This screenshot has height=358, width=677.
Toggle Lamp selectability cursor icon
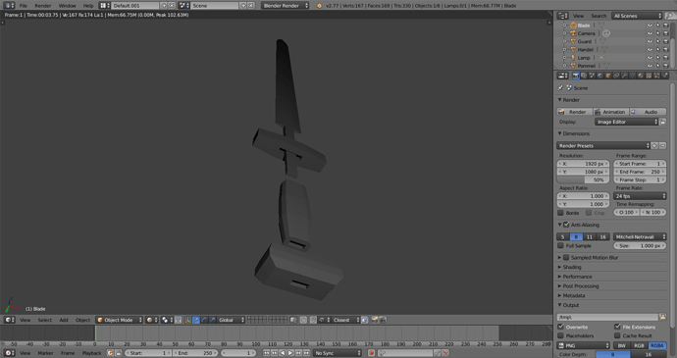click(658, 58)
